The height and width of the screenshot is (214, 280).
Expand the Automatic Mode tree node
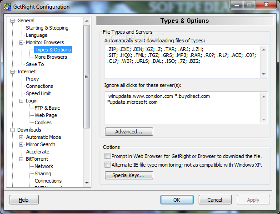click(x=21, y=137)
